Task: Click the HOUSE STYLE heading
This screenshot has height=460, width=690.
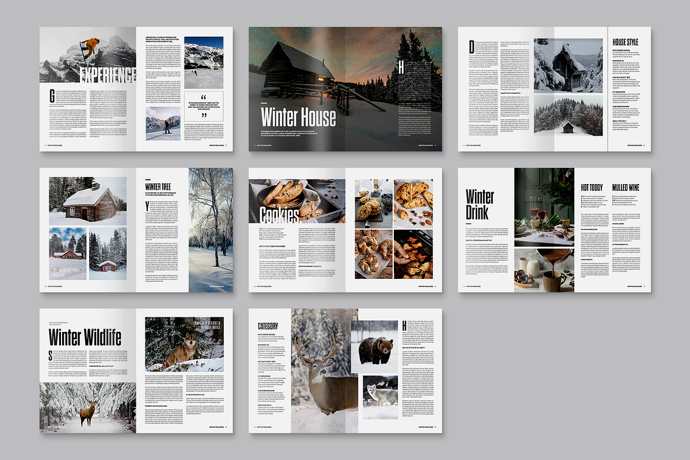Action: coord(626,43)
